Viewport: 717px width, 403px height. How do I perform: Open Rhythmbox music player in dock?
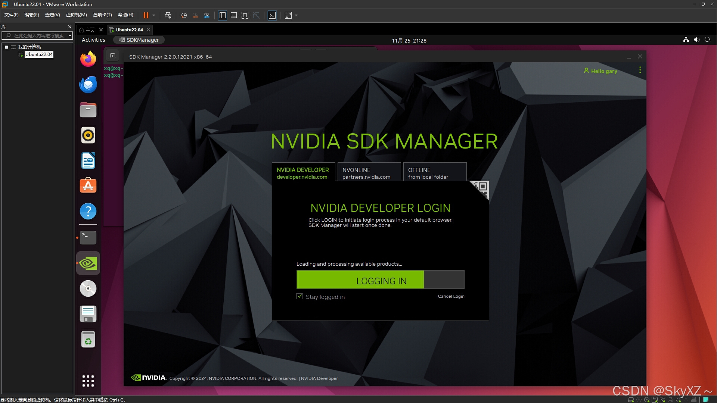click(x=88, y=135)
